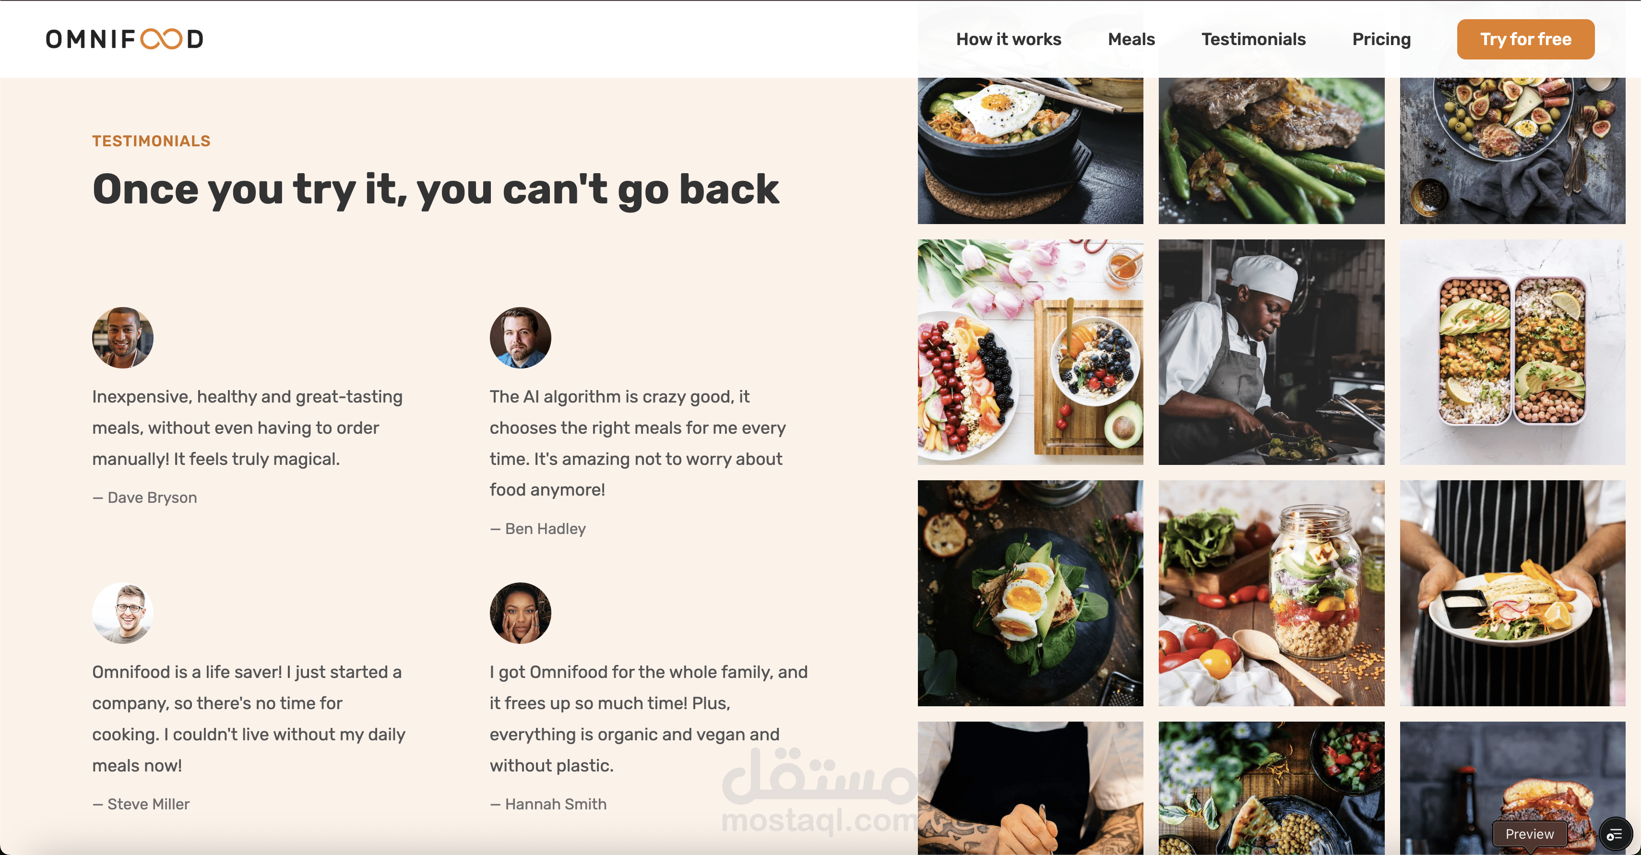Click the Try for free button
The width and height of the screenshot is (1641, 855).
point(1526,39)
